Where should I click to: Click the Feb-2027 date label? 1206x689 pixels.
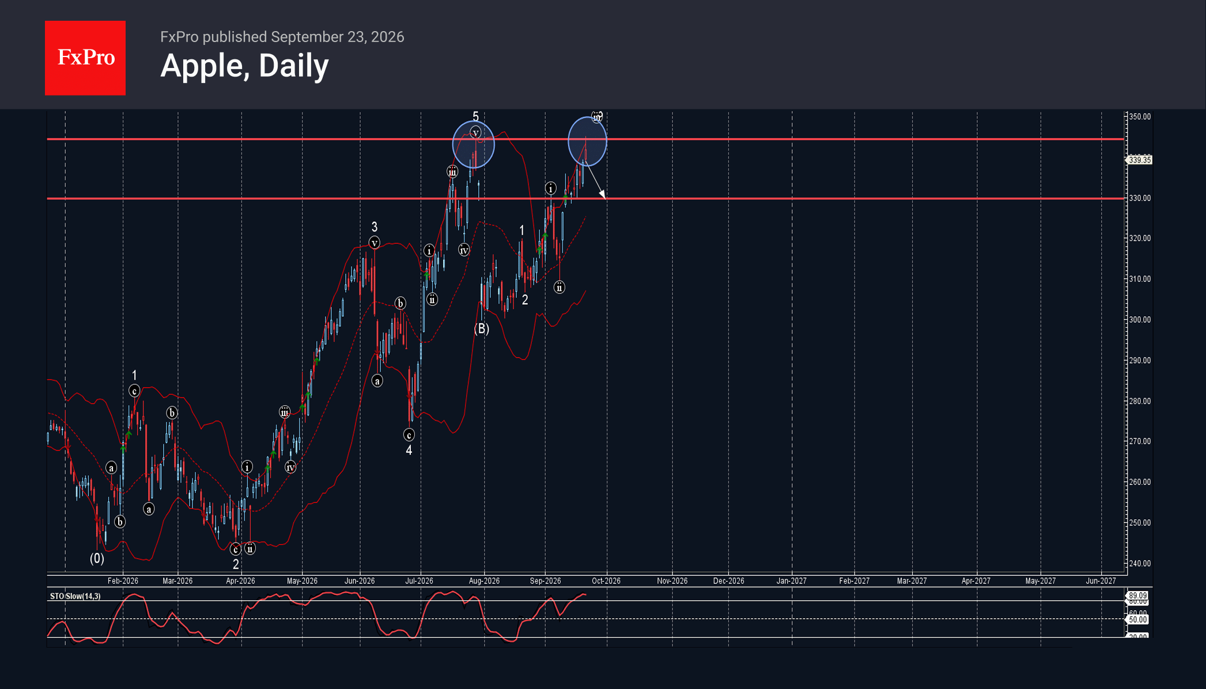pos(854,581)
